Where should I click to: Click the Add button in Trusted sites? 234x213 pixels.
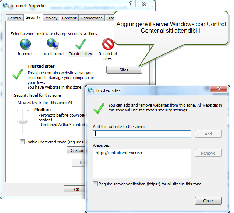click(208, 134)
